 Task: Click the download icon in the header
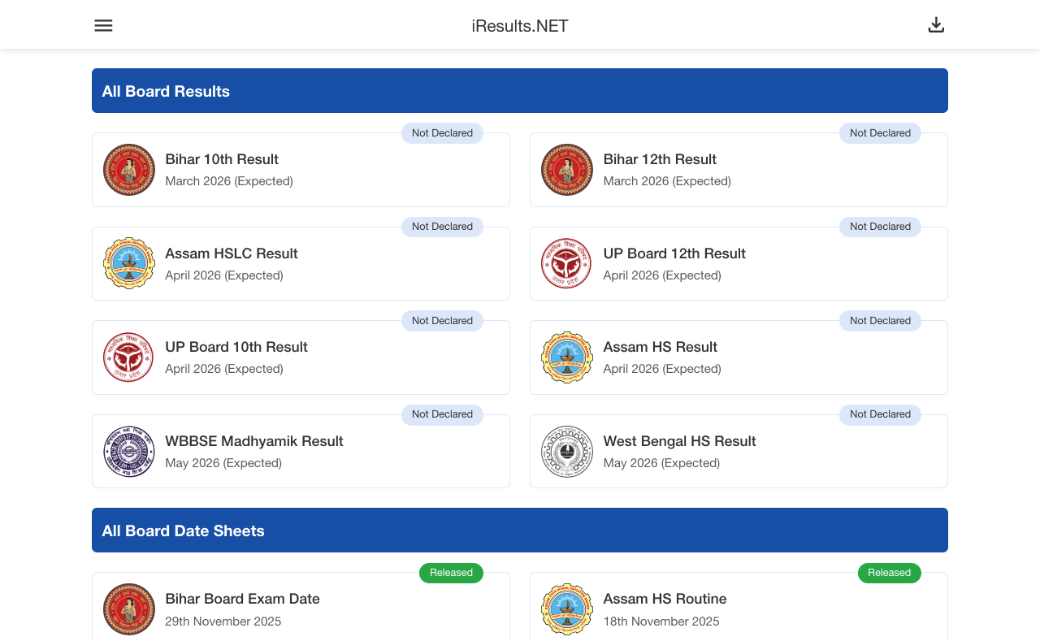coord(936,24)
